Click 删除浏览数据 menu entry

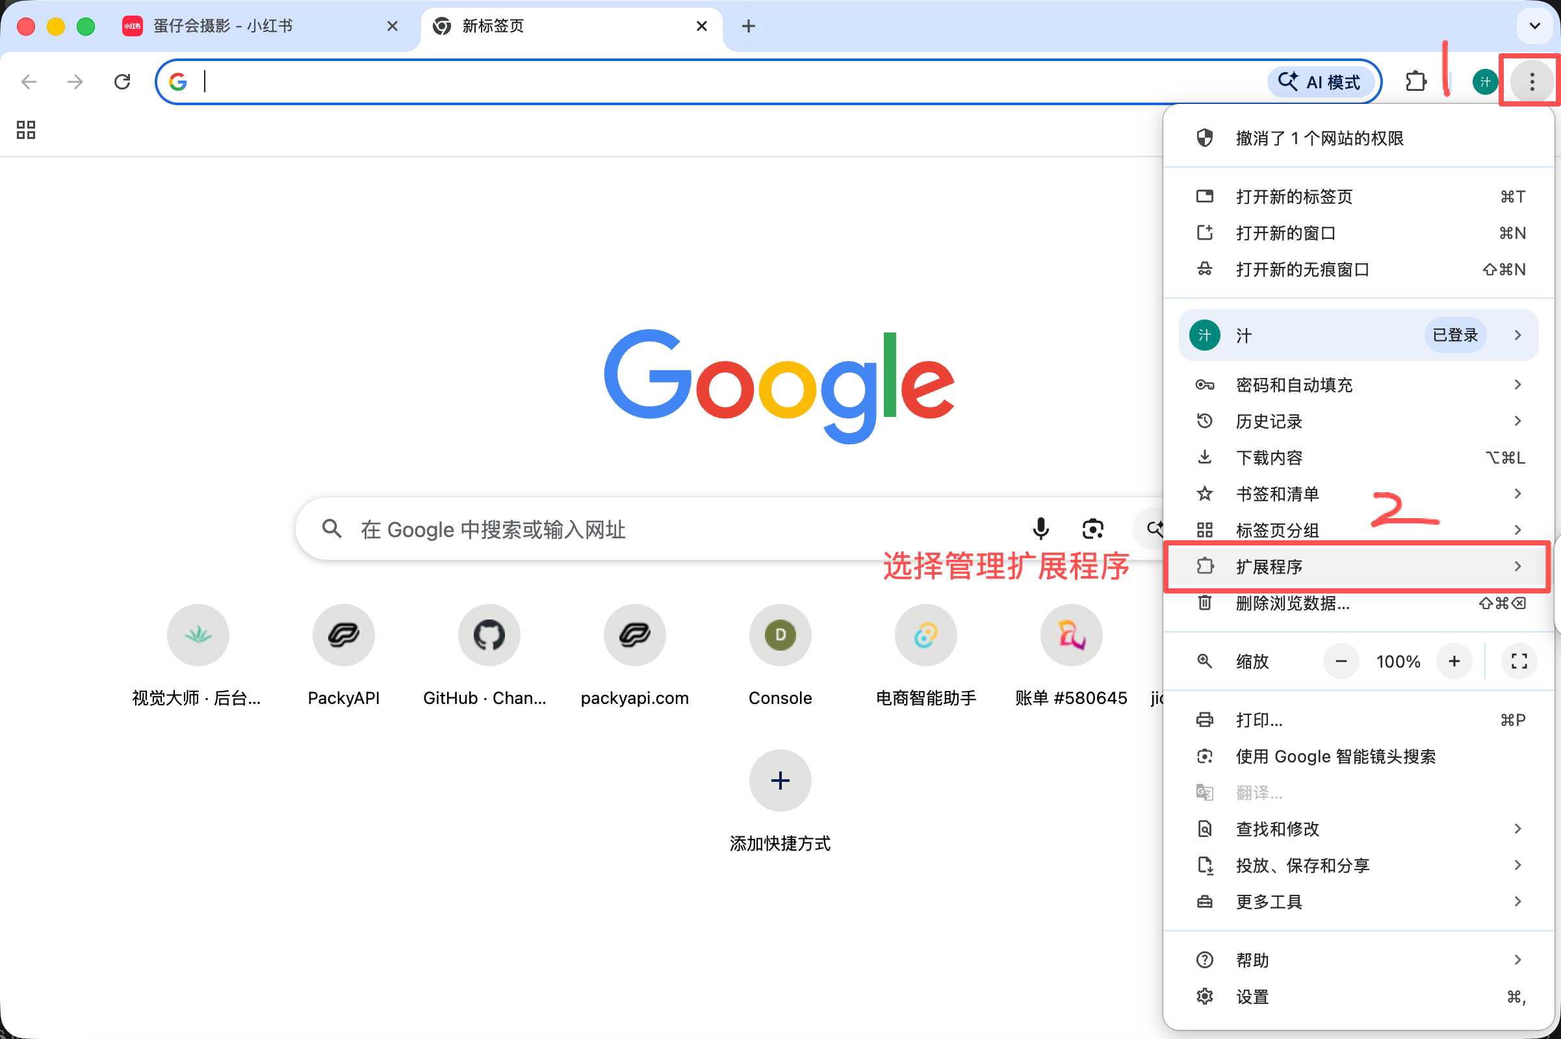pyautogui.click(x=1292, y=604)
